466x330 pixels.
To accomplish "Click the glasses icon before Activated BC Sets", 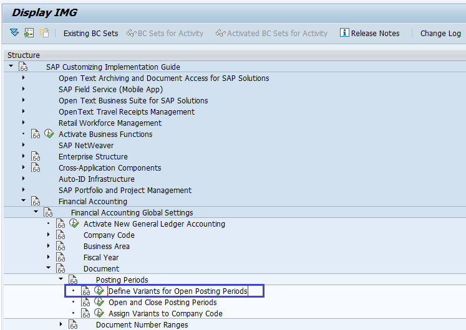I will point(221,33).
